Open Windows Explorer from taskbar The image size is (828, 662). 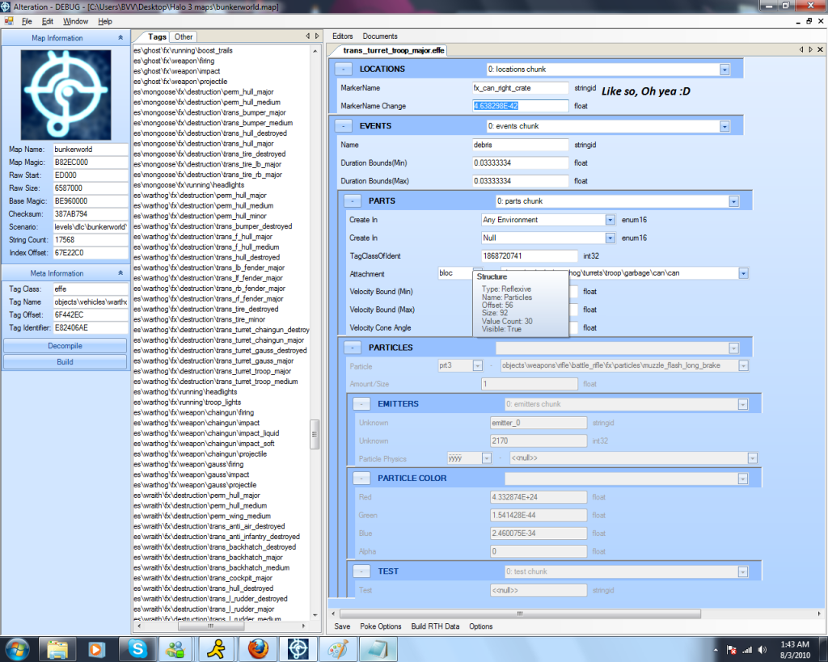click(57, 649)
